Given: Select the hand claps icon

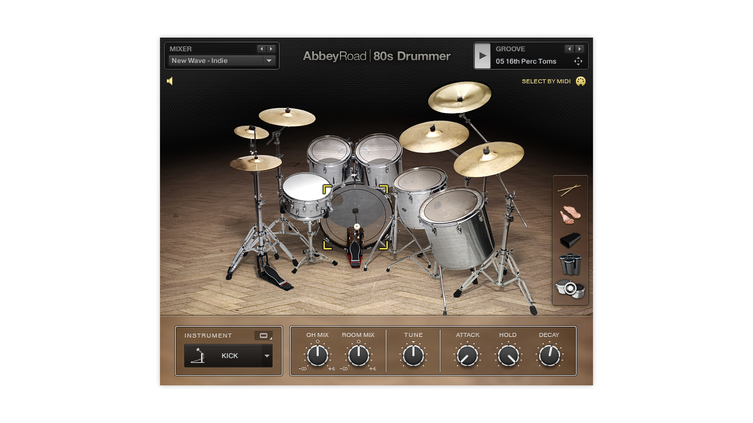Looking at the screenshot, I should [x=570, y=215].
